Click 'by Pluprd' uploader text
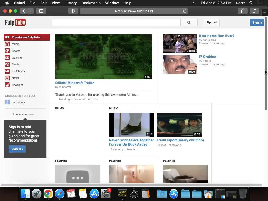Screen dimensions: 268x201 [x=205, y=61]
